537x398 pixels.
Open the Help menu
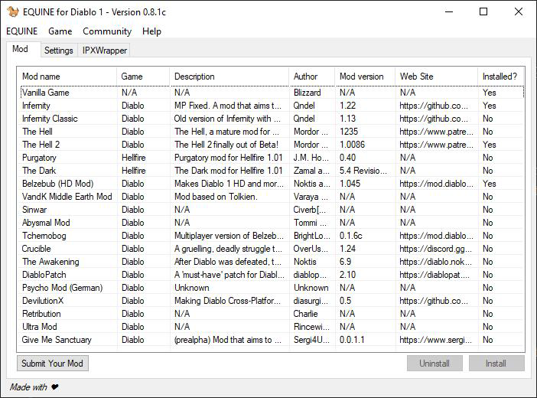pyautogui.click(x=151, y=31)
